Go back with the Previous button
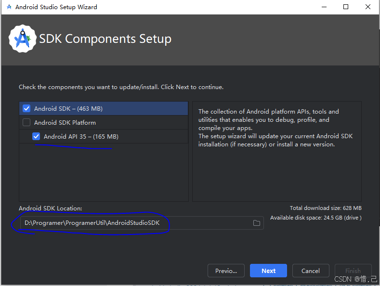 coord(226,271)
